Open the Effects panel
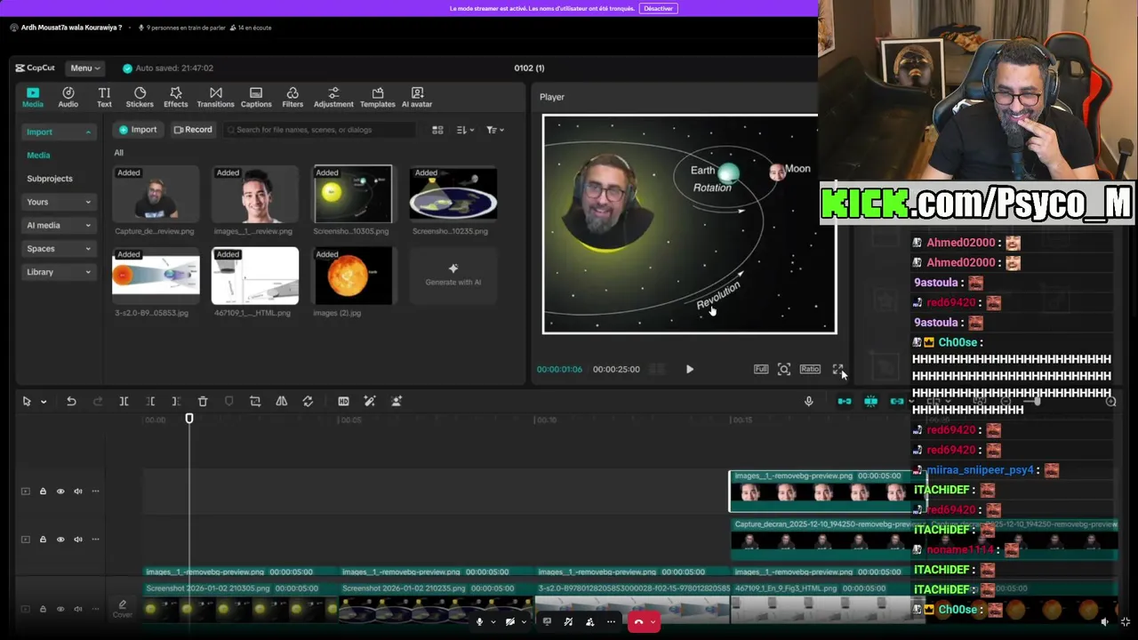1138x640 pixels. (x=176, y=98)
